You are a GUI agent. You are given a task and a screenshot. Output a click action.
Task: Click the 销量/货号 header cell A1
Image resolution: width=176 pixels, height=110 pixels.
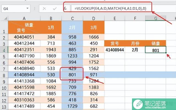(x=24, y=27)
